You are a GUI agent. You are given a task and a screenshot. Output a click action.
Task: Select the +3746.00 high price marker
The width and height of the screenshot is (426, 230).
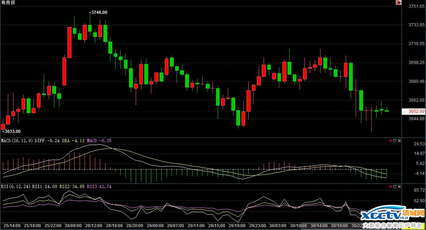click(x=98, y=12)
